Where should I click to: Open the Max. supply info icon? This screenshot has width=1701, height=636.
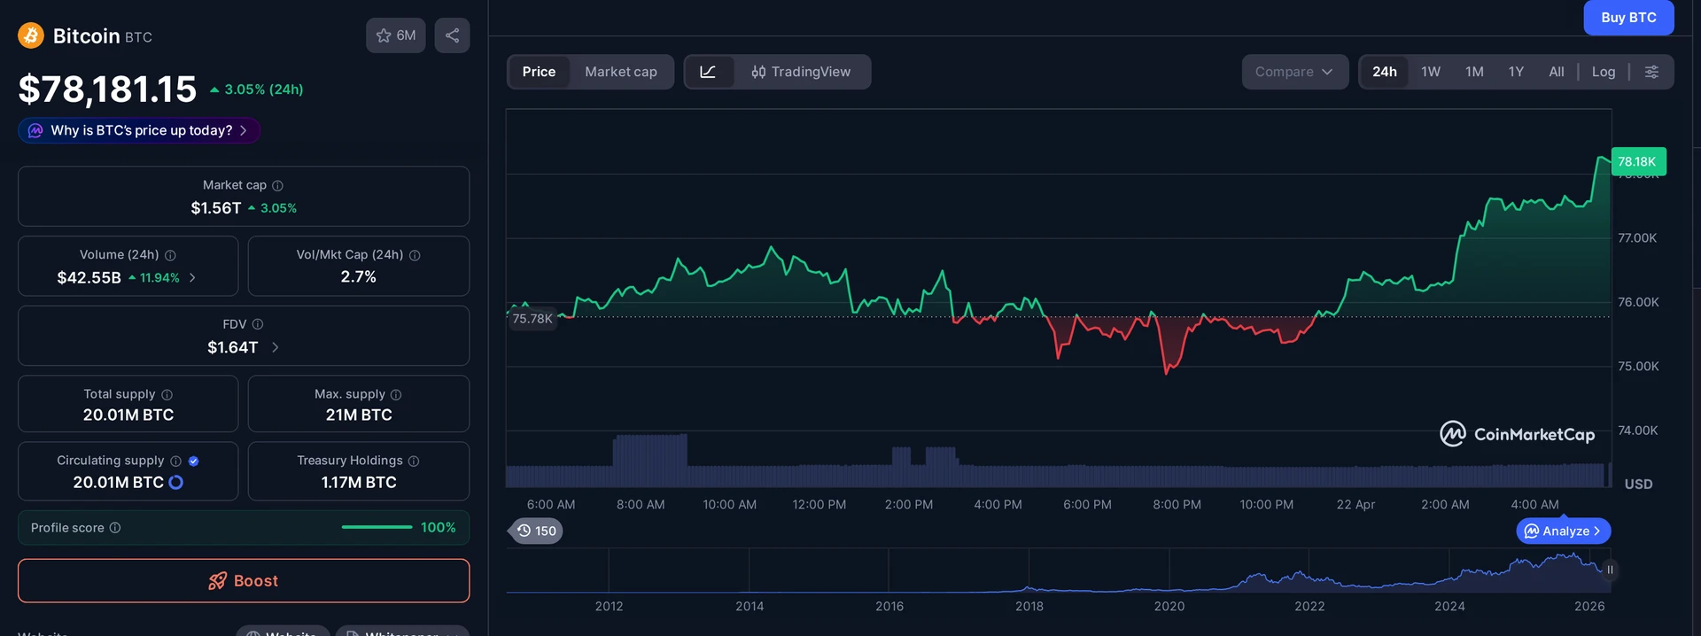(x=396, y=394)
